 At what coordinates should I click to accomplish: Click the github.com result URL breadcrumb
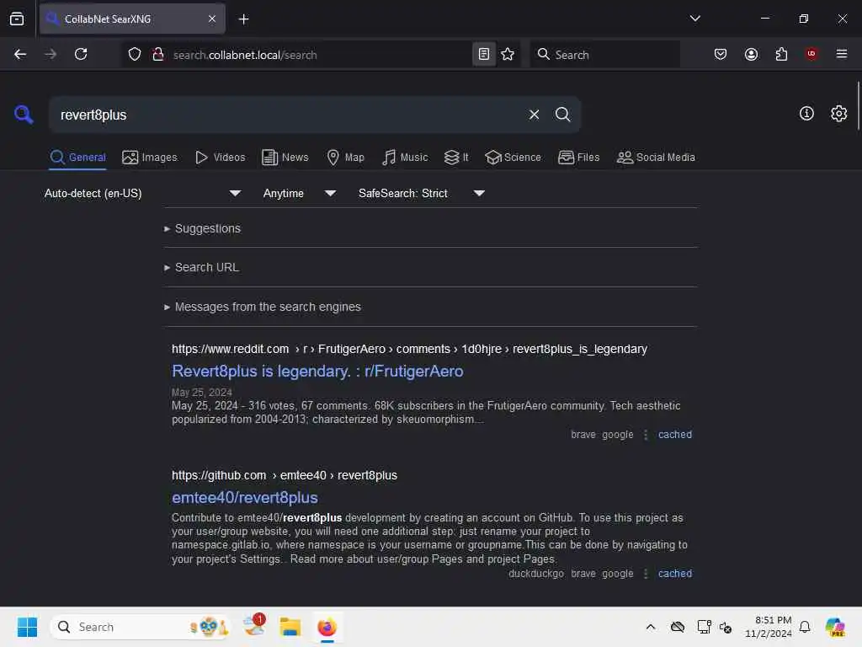[285, 475]
